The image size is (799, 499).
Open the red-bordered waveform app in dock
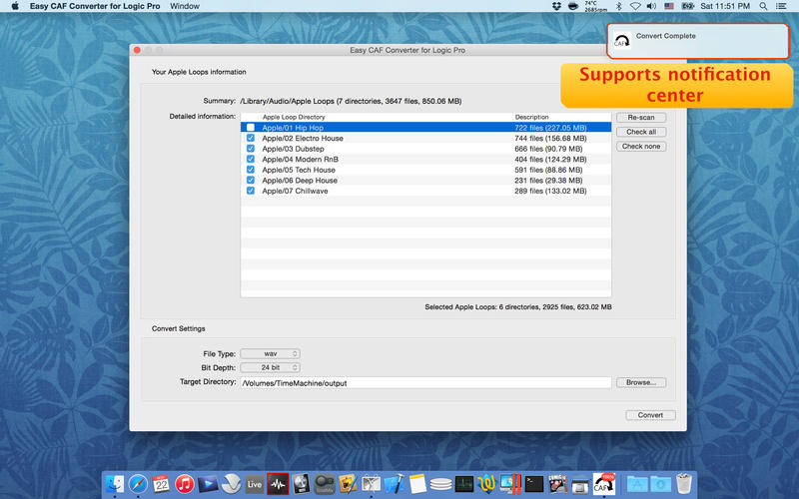pyautogui.click(x=278, y=484)
